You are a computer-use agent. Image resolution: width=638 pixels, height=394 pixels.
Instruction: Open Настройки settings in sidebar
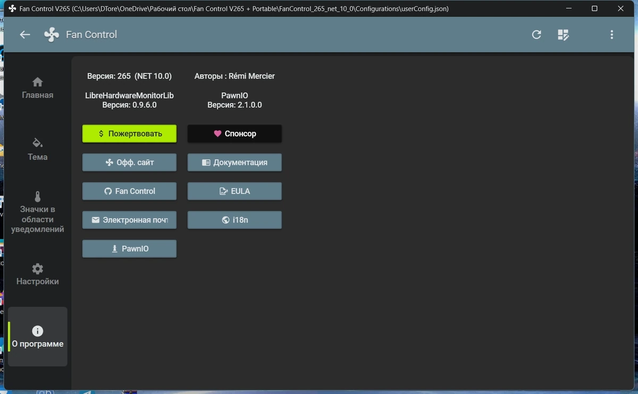37,275
